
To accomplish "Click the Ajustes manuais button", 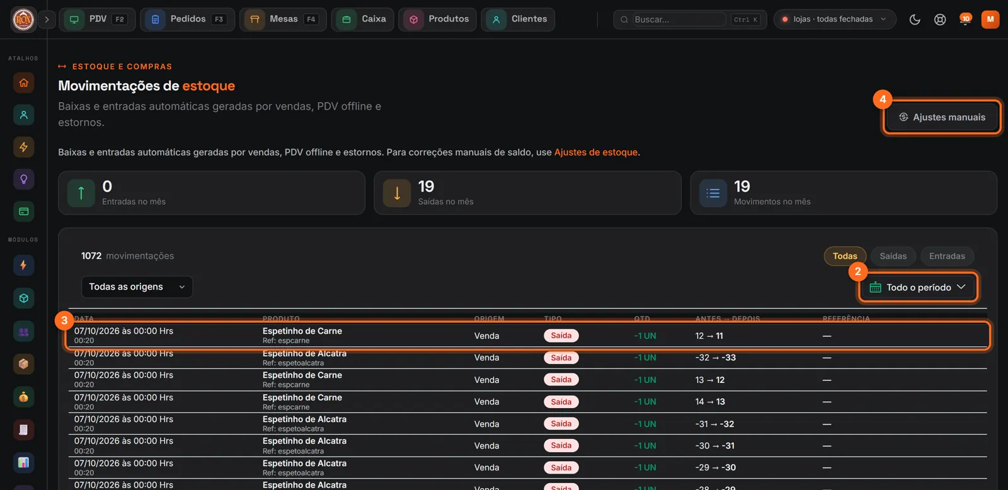I will pos(942,117).
